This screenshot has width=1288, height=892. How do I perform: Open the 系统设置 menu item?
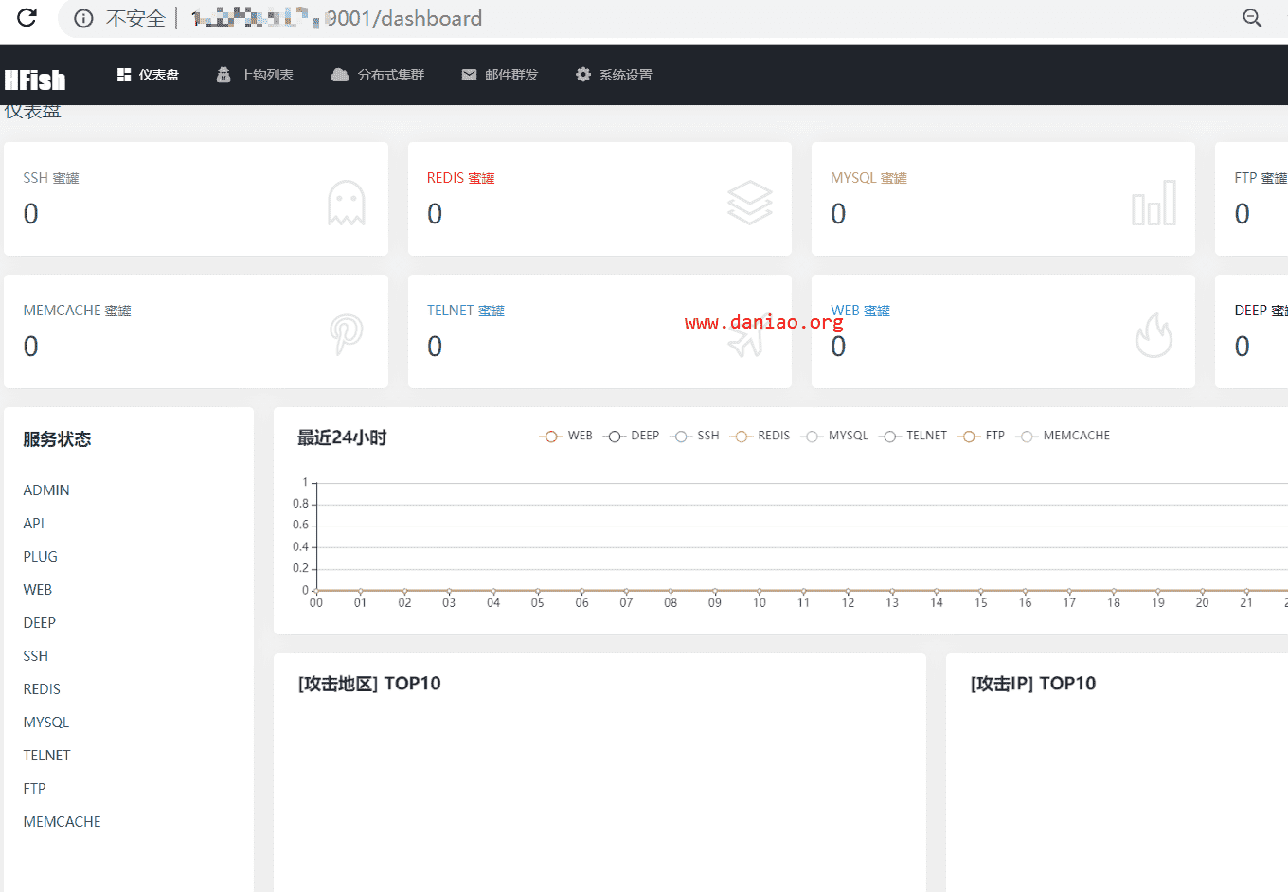tap(615, 75)
